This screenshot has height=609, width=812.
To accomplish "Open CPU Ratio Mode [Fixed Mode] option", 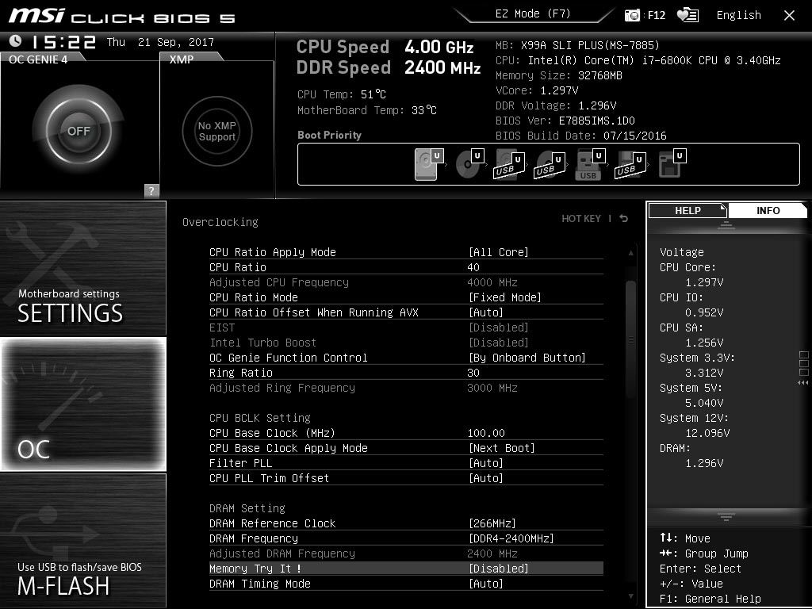I will click(406, 297).
